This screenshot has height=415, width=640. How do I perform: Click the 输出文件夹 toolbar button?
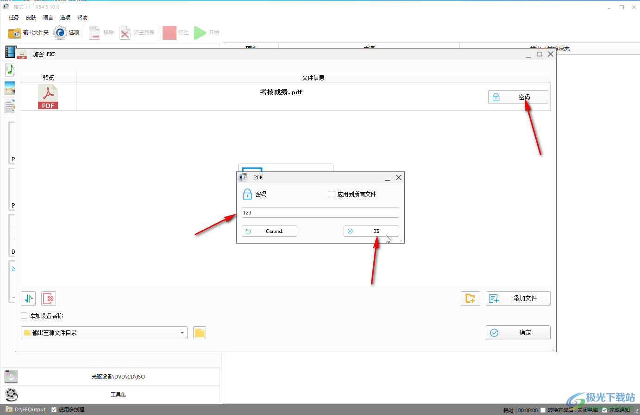pos(28,33)
